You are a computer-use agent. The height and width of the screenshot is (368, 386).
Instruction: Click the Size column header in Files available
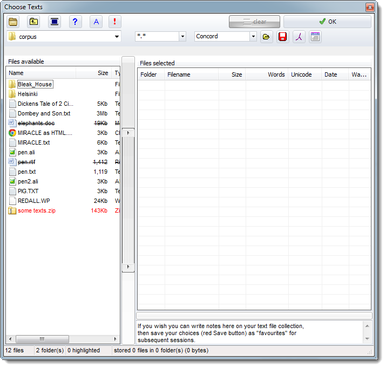[102, 73]
